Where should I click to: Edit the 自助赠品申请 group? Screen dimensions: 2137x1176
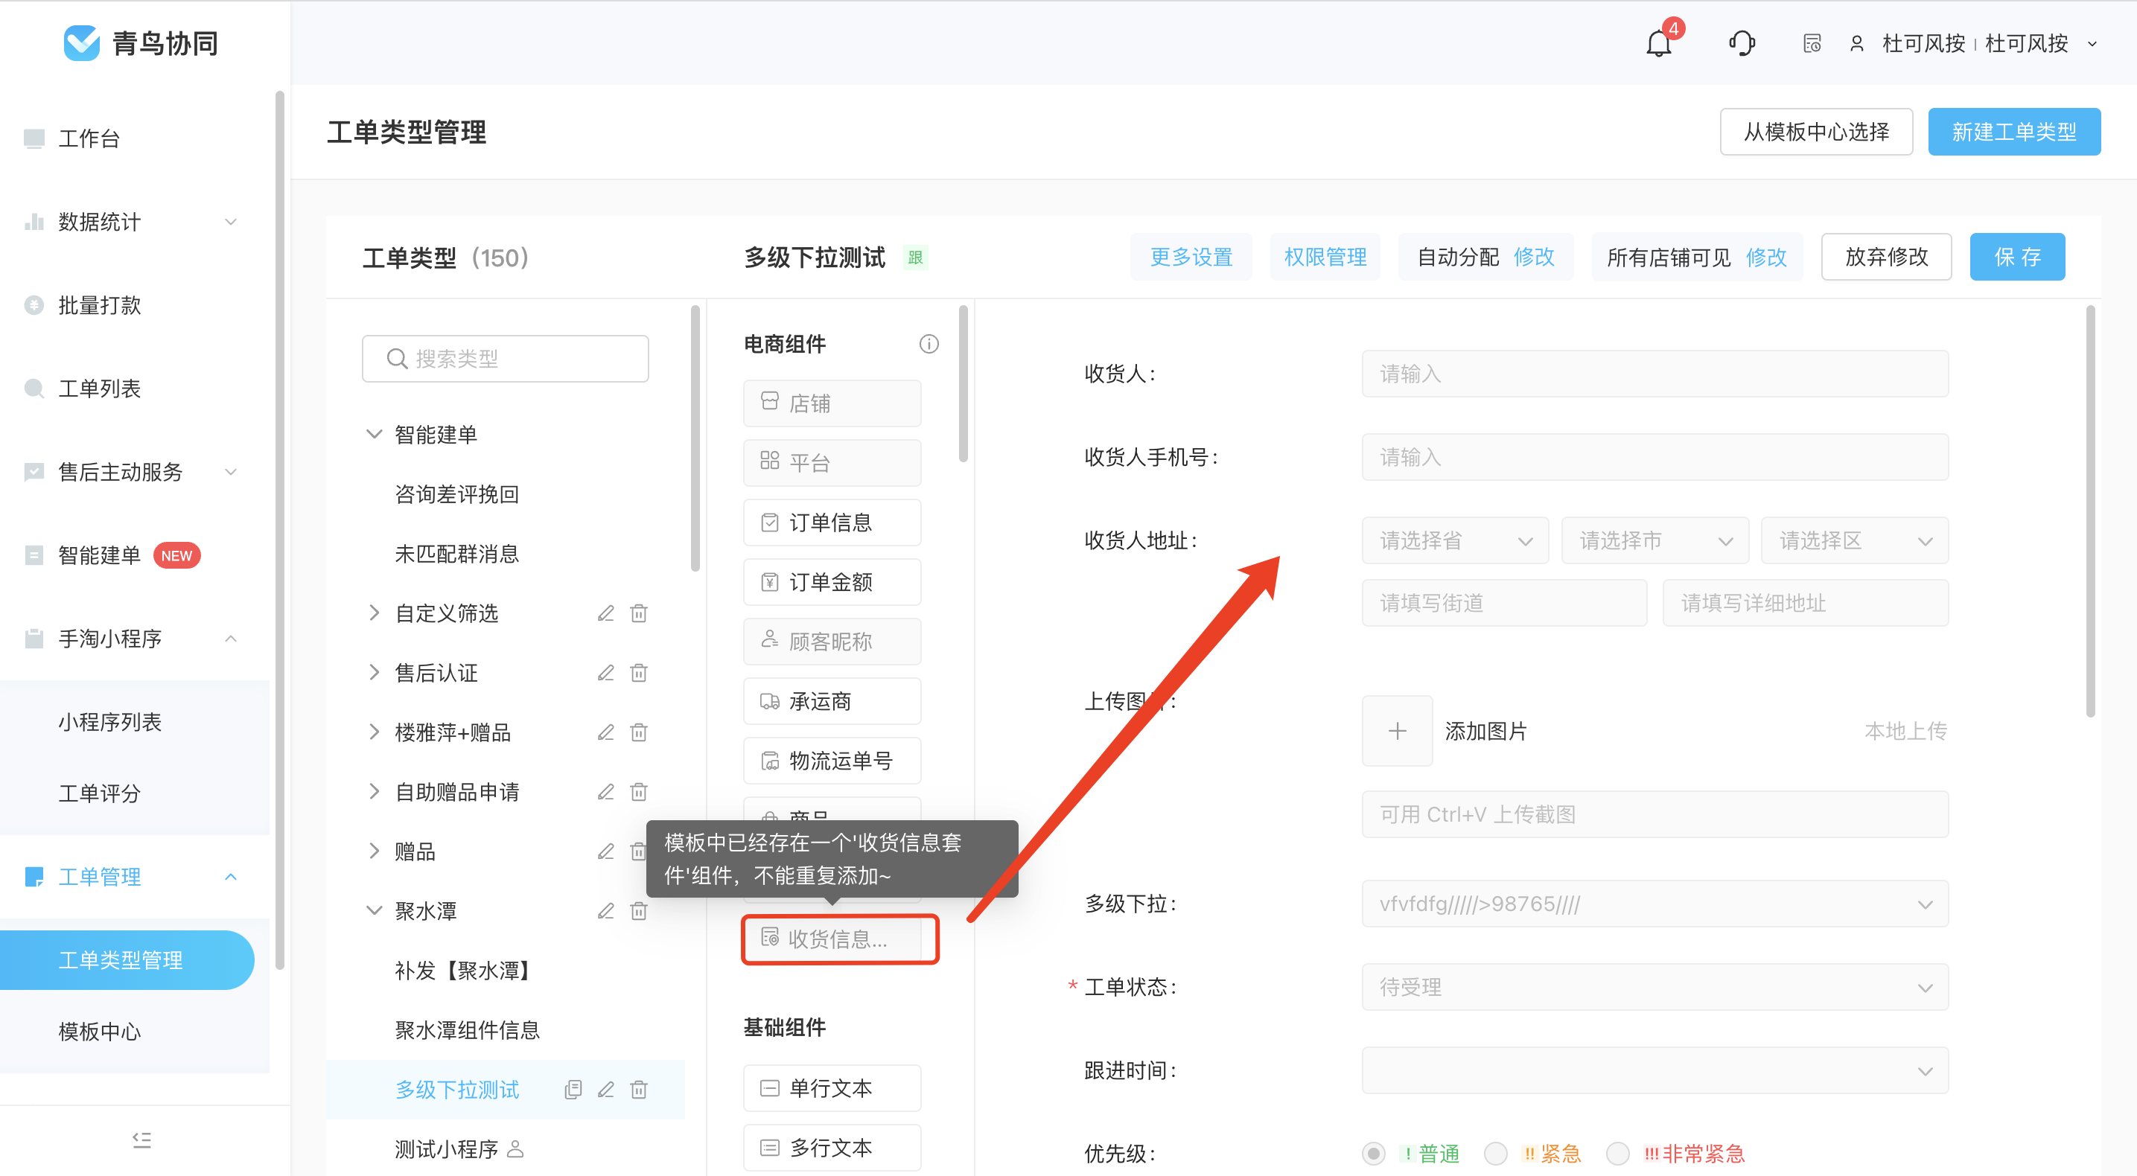click(605, 792)
